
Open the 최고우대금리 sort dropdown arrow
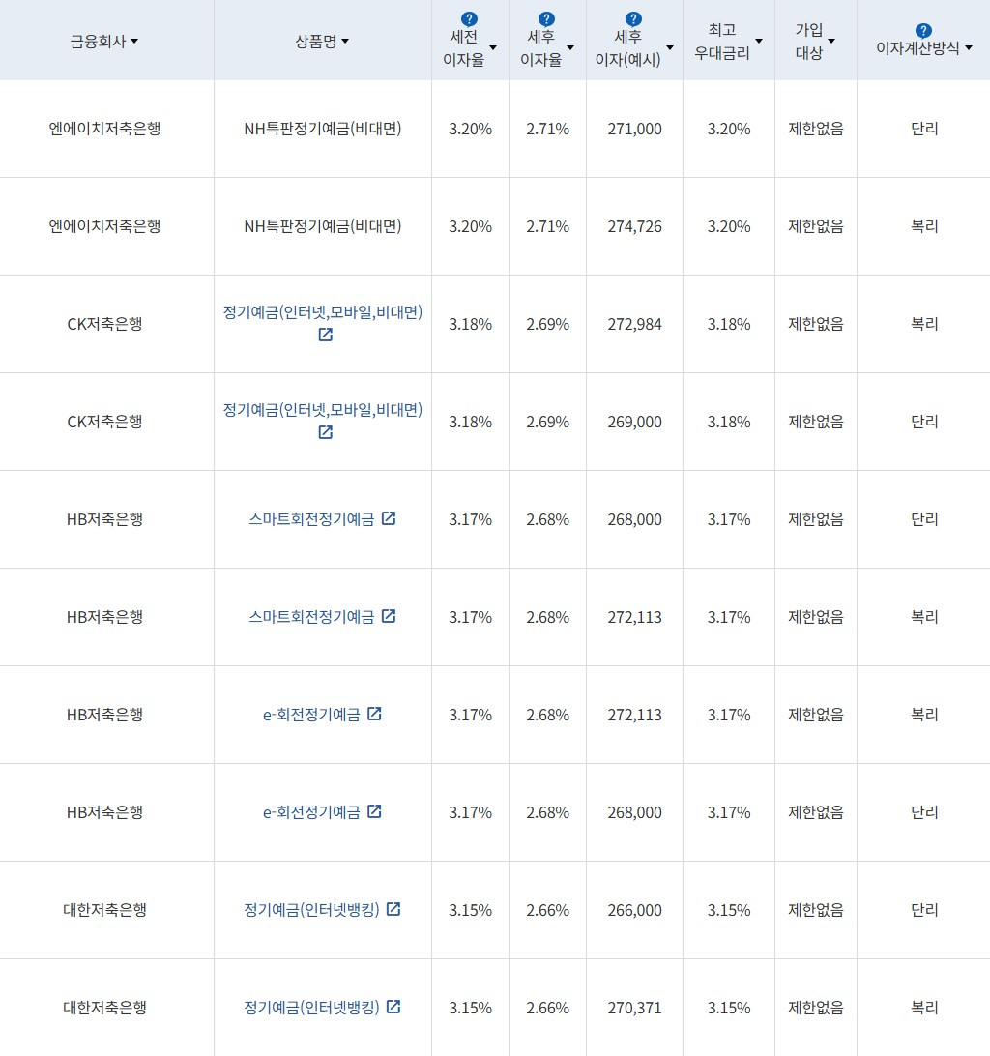point(758,41)
